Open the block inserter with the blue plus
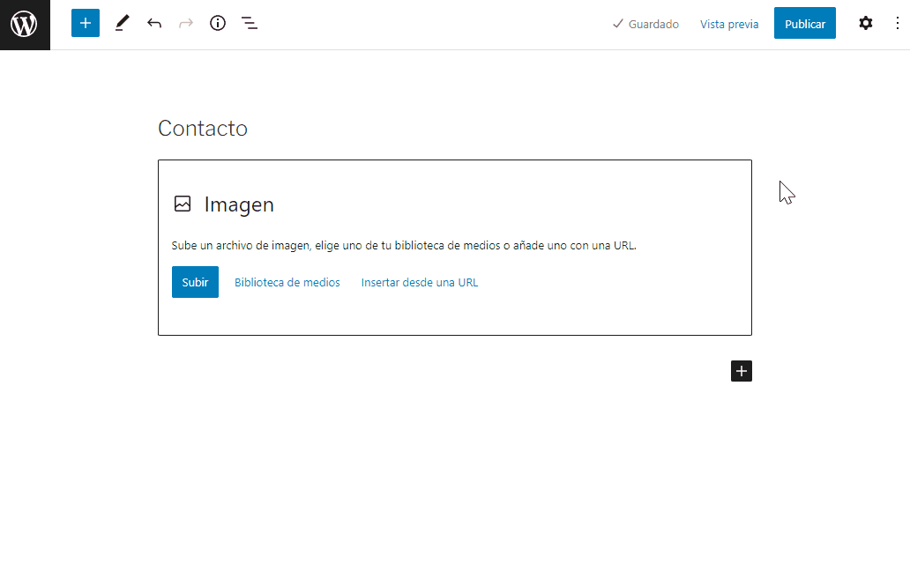910x564 pixels. click(86, 23)
